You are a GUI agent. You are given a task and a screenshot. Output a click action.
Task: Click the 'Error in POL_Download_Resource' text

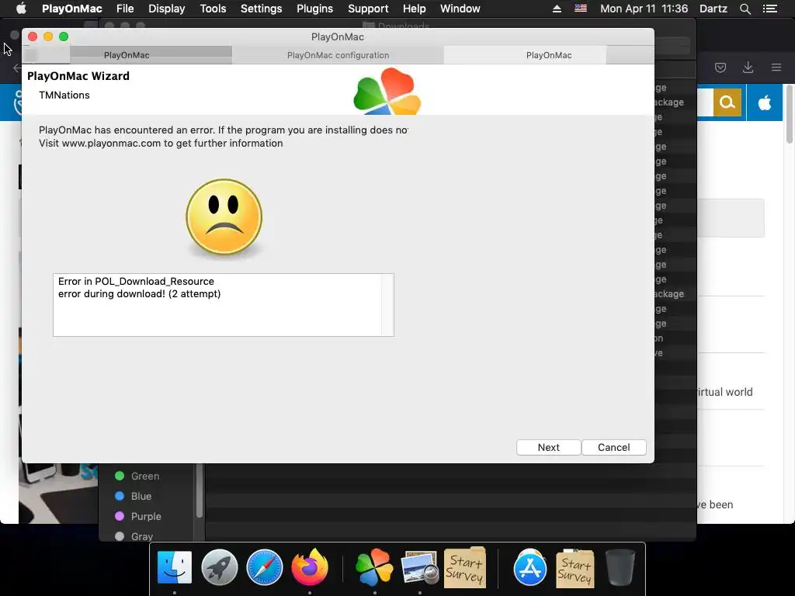point(136,281)
